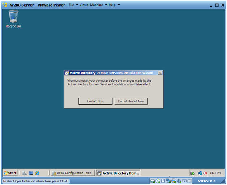227x185 pixels.
Task: Click the Restart Now button
Action: coord(95,101)
